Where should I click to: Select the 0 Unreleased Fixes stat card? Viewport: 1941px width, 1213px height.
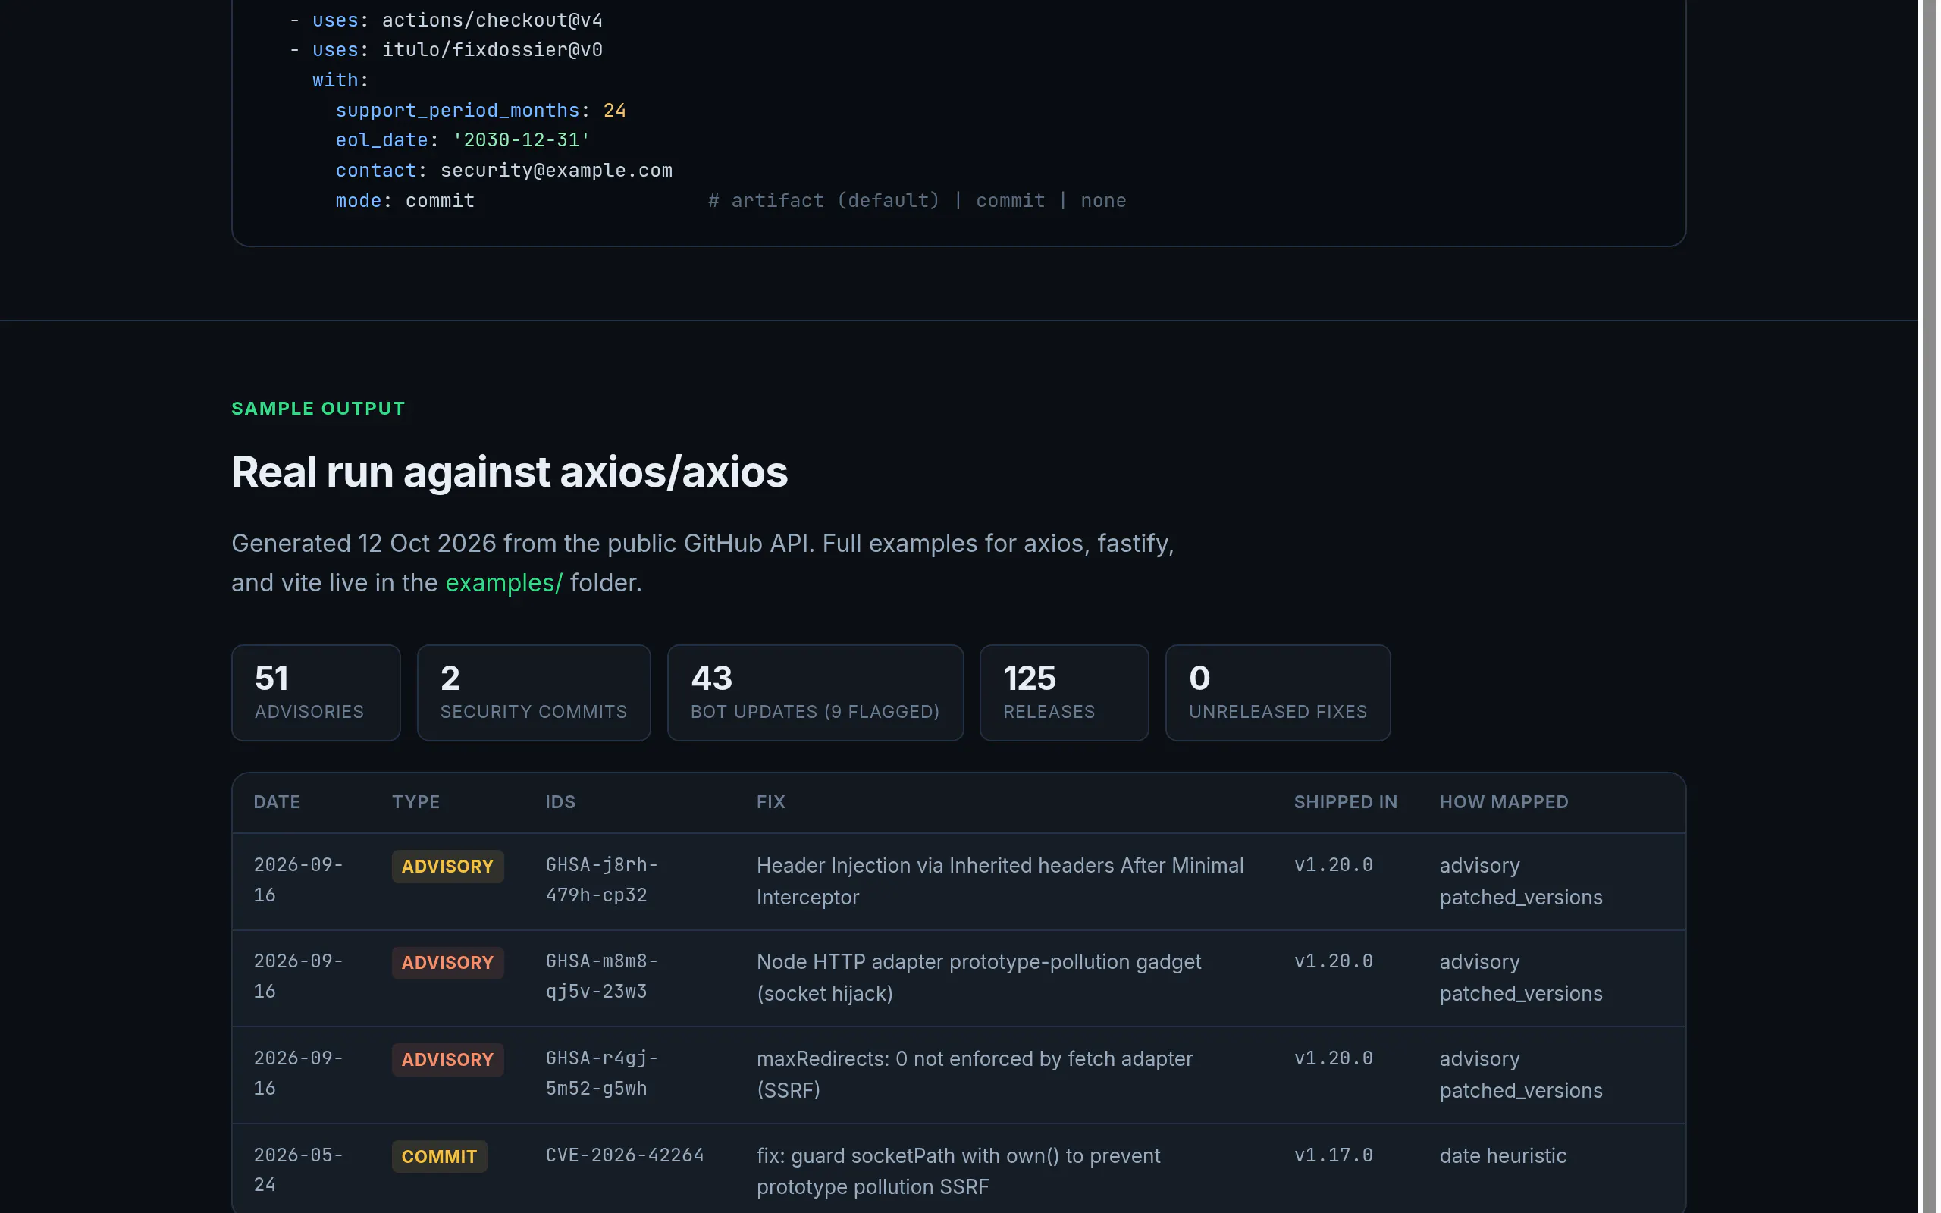click(1278, 692)
